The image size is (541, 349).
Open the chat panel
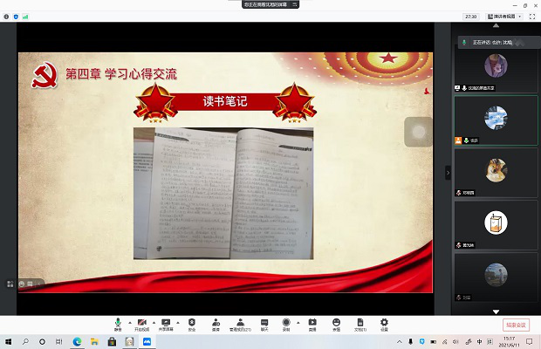pos(264,324)
